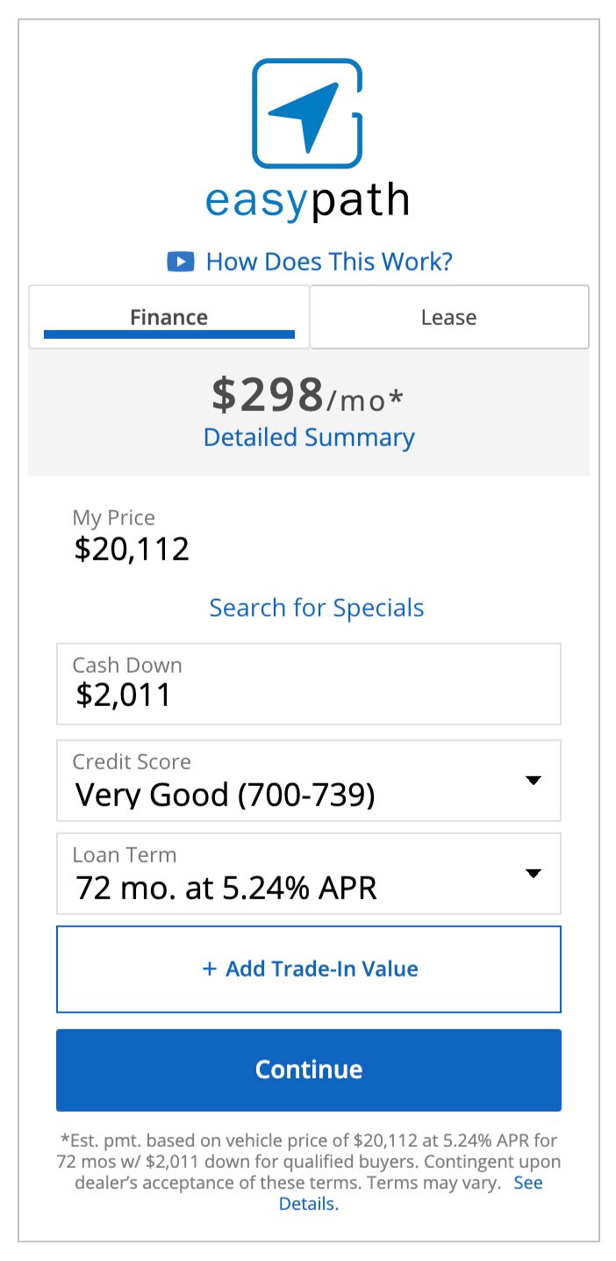Click See Details in the disclaimer
The width and height of the screenshot is (616, 1261).
[x=527, y=1183]
